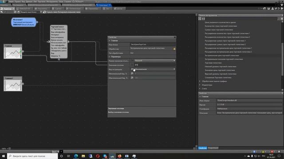Expand the Индикаторы tree group
The height and width of the screenshot is (159, 284).
click(x=200, y=85)
